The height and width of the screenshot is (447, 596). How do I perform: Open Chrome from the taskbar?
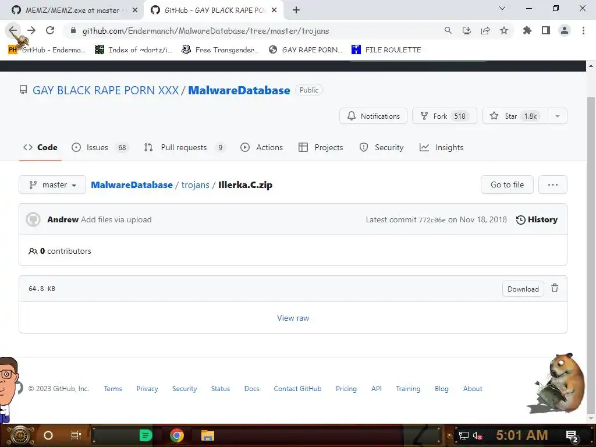pos(176,435)
